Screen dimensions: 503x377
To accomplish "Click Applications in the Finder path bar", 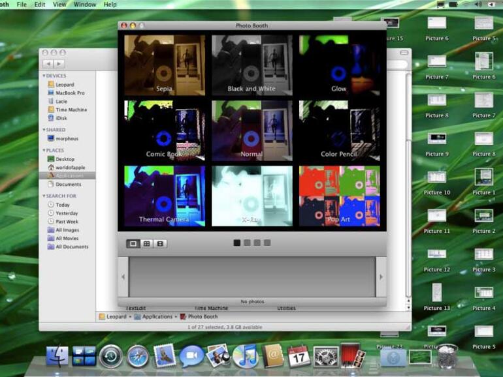I will click(x=157, y=316).
